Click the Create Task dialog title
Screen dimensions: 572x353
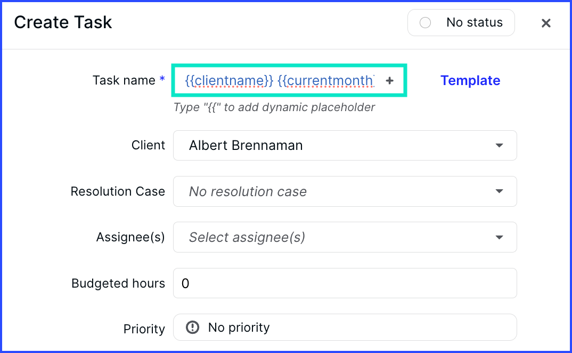click(x=63, y=22)
